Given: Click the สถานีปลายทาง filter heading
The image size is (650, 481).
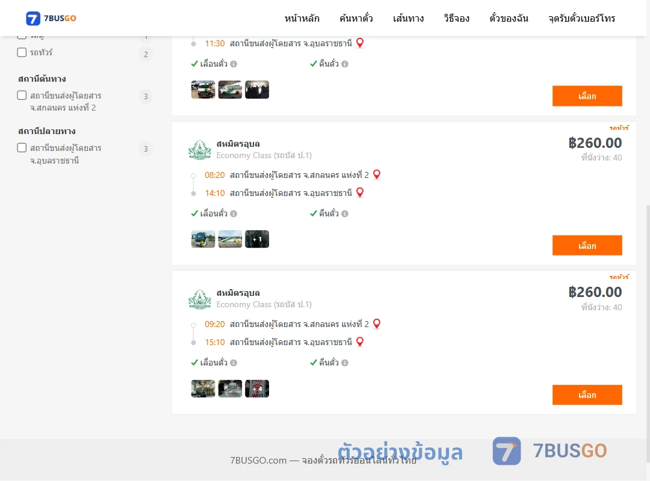Looking at the screenshot, I should (x=47, y=131).
